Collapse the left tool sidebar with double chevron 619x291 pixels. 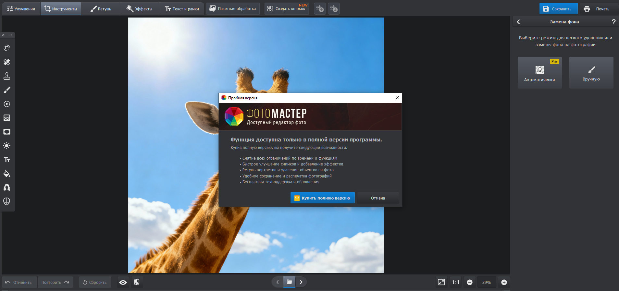11,35
